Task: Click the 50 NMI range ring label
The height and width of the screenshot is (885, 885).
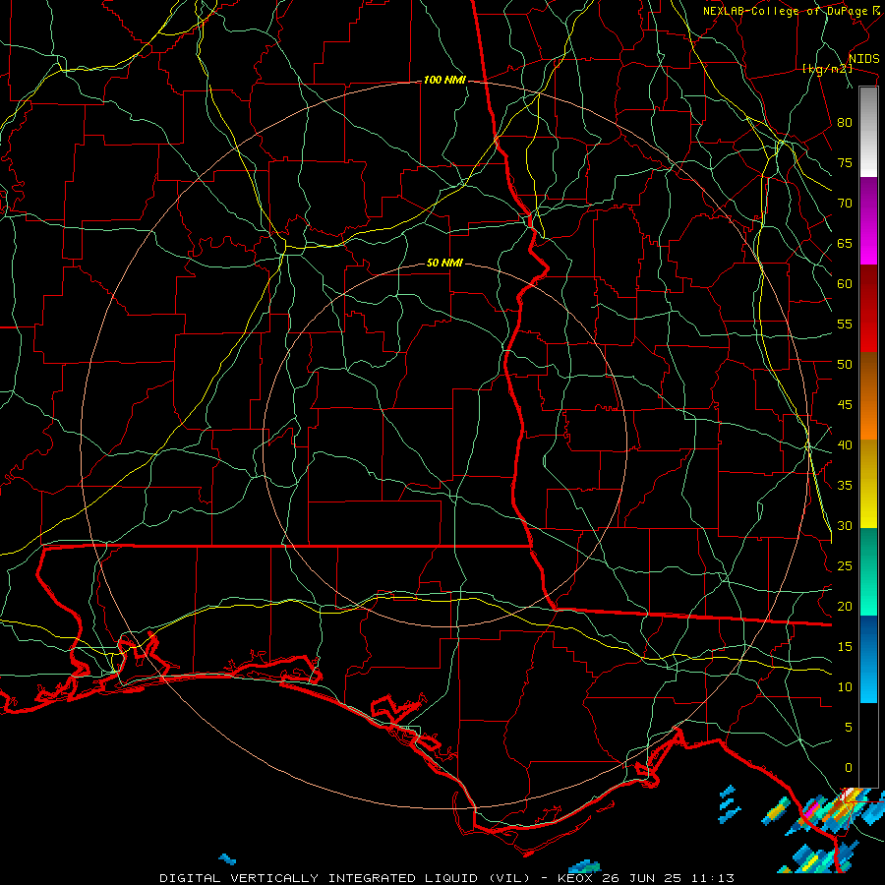Action: point(444,263)
